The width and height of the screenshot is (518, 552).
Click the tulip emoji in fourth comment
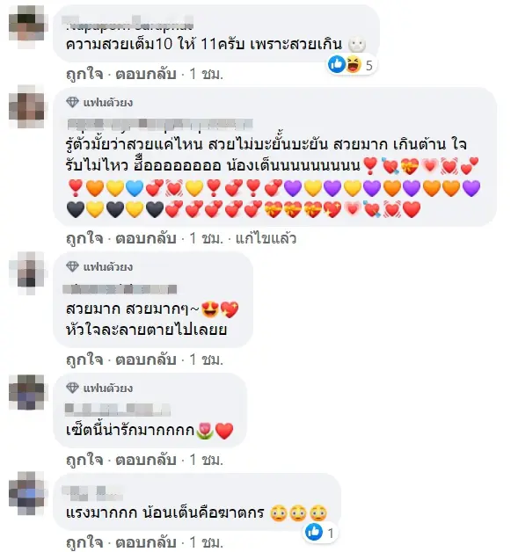point(205,431)
